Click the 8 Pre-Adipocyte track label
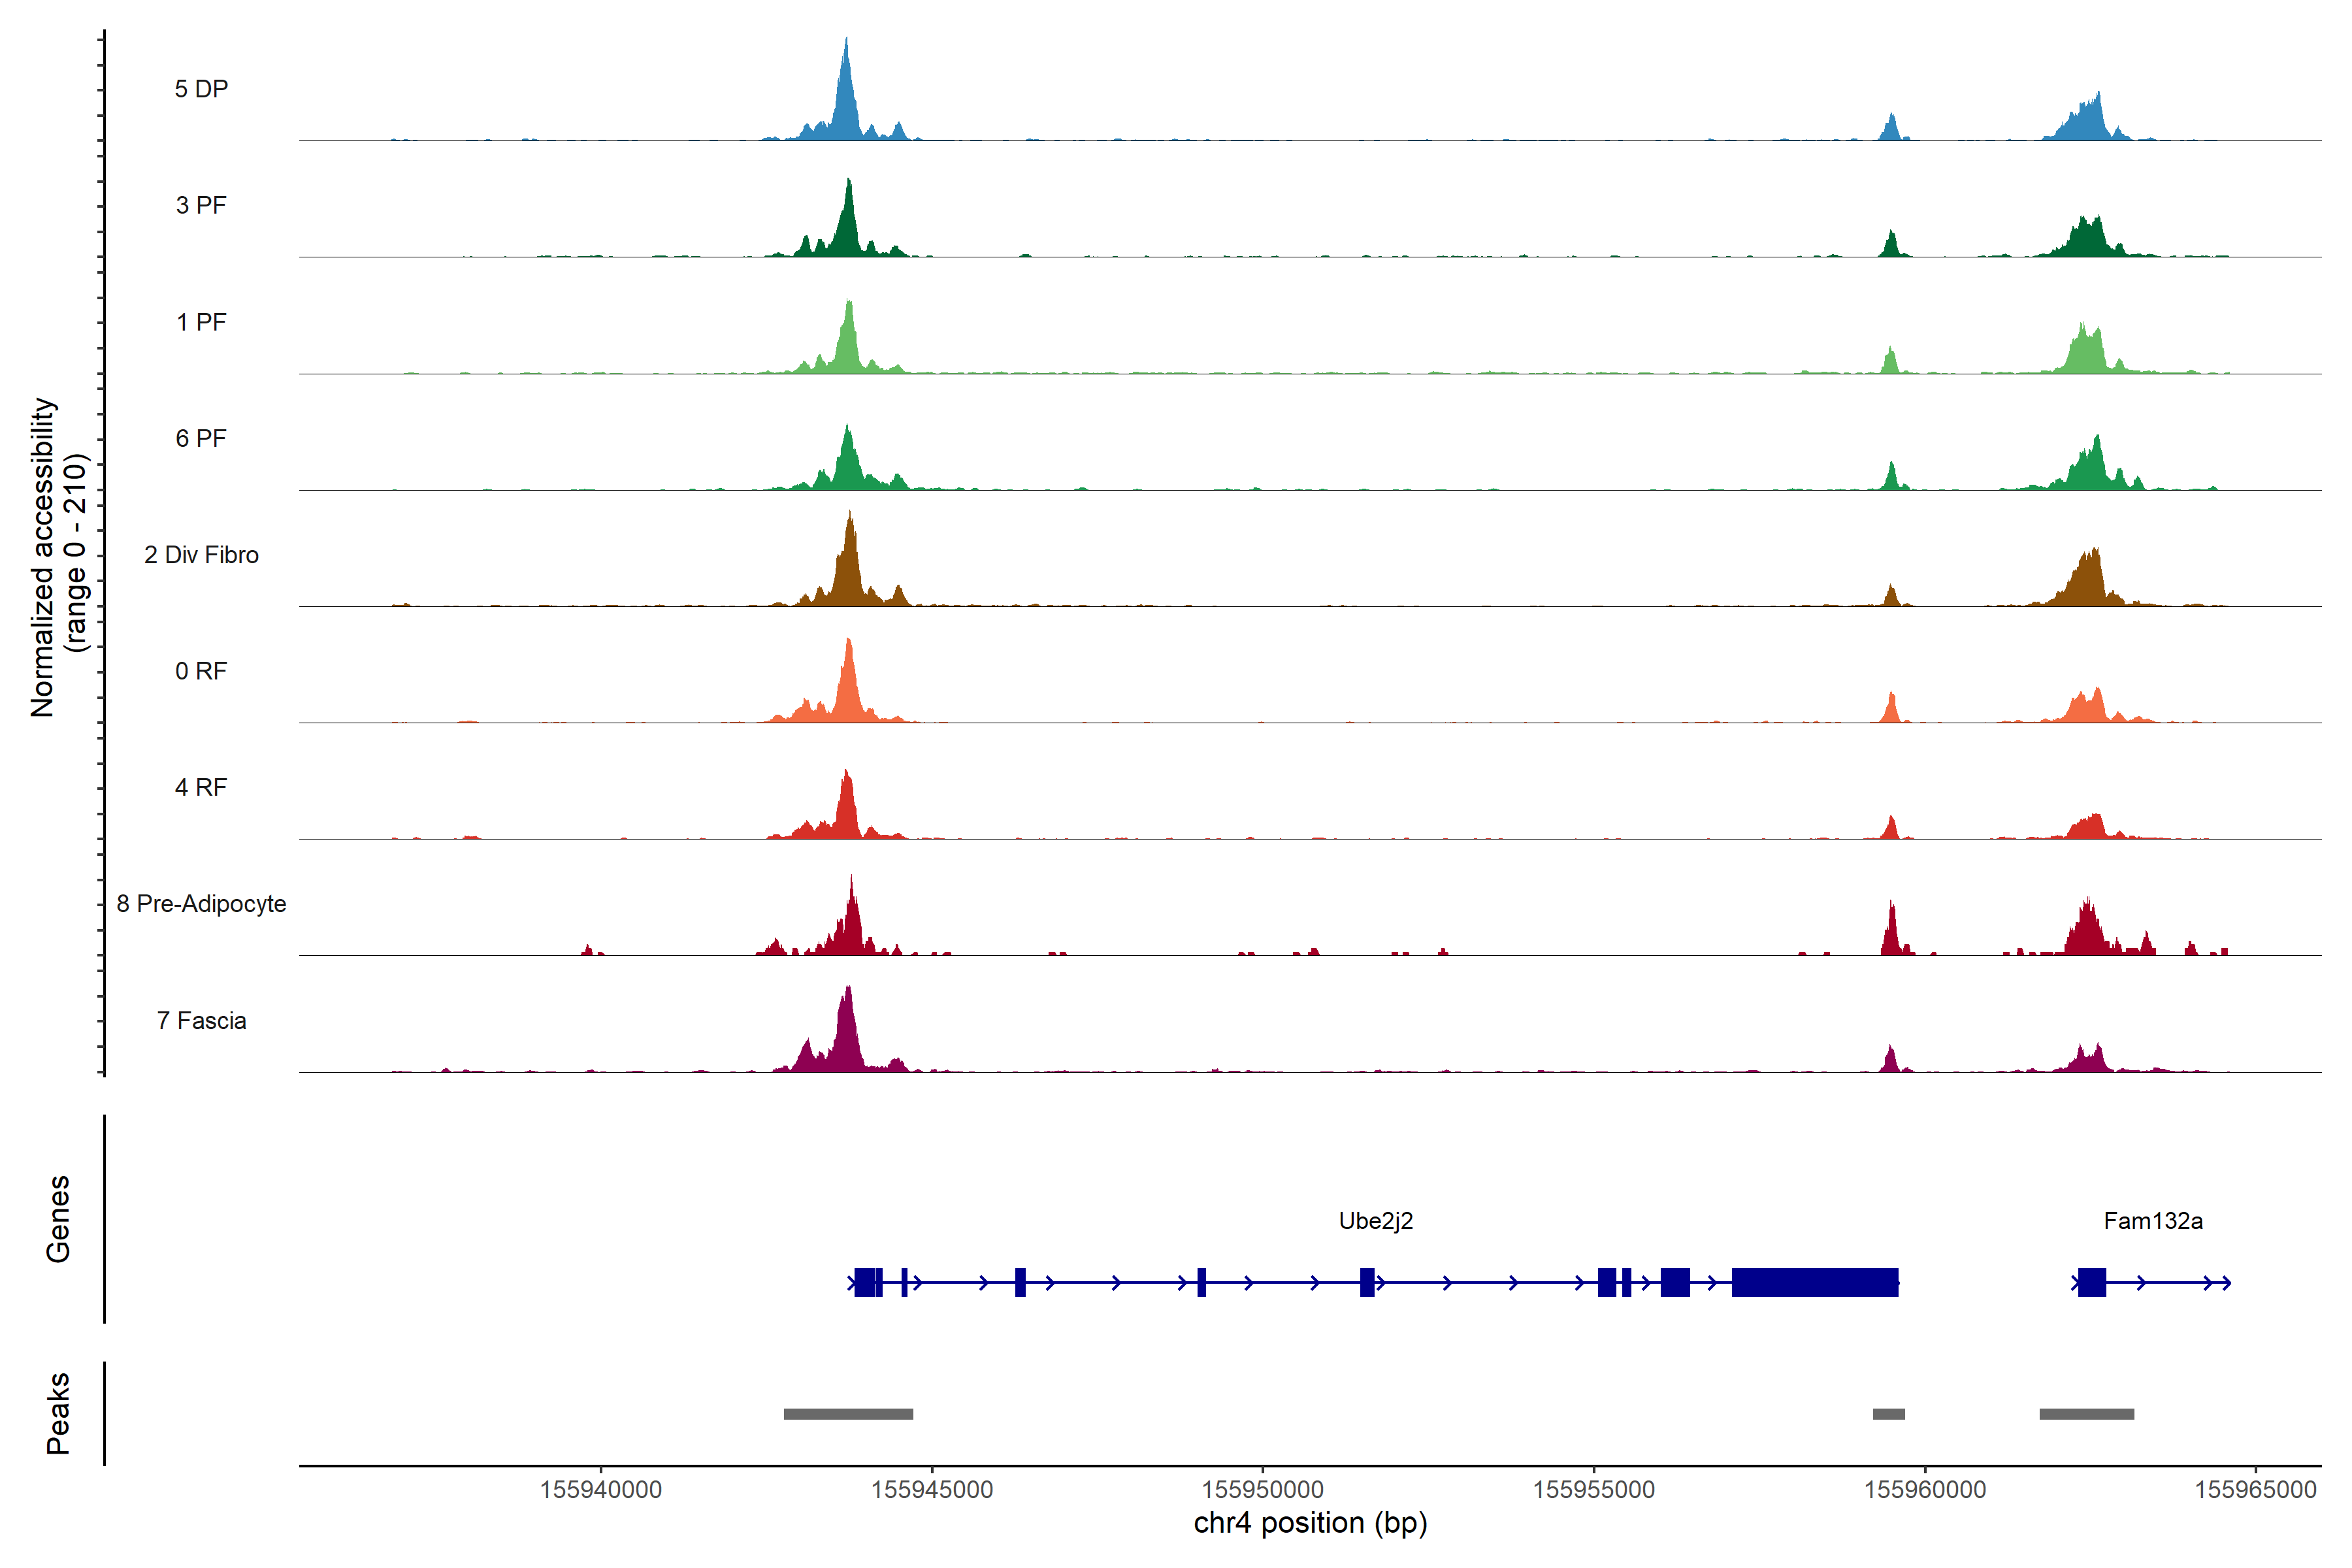 201,904
